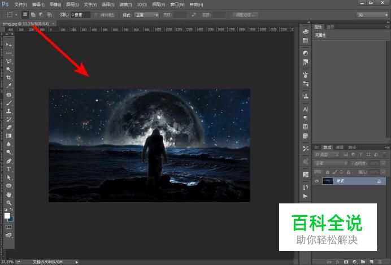Select the Hand tool
Viewport: 391px width, 265px height.
[x=8, y=194]
